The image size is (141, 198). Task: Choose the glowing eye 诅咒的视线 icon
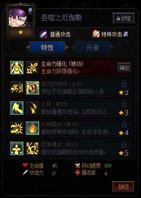(x=32, y=88)
